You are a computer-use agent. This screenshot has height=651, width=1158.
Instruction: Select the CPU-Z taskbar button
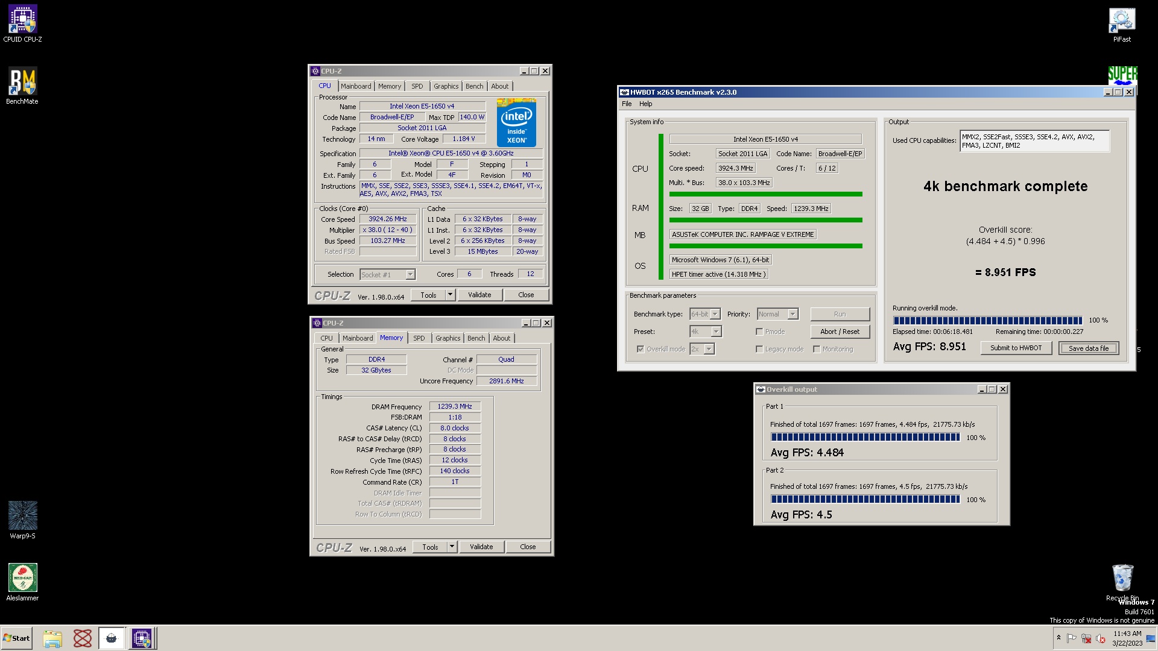142,638
